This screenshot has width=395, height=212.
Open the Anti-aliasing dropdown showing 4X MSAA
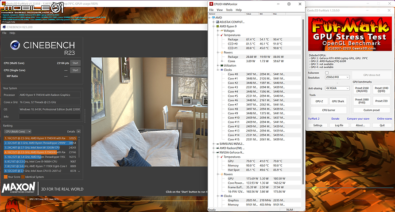(337, 88)
